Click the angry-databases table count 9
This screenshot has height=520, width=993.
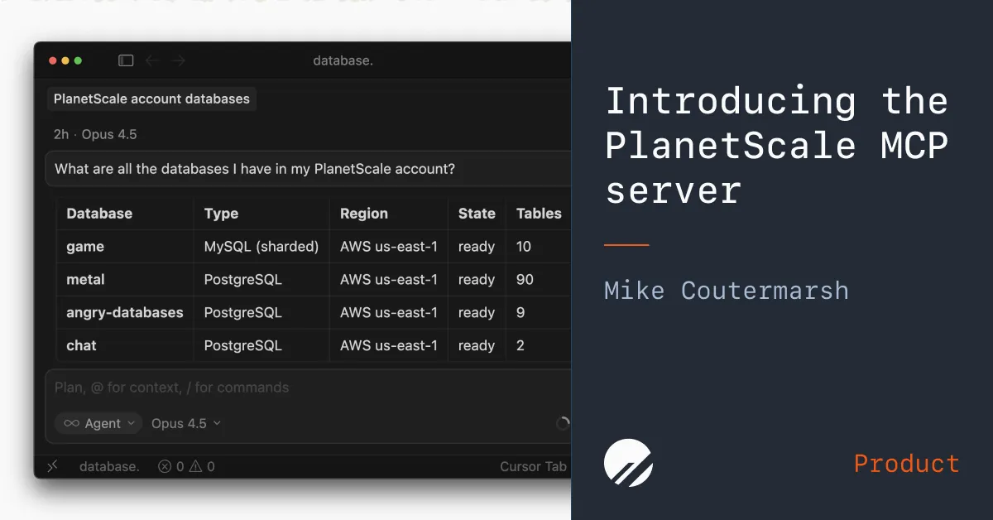point(520,312)
